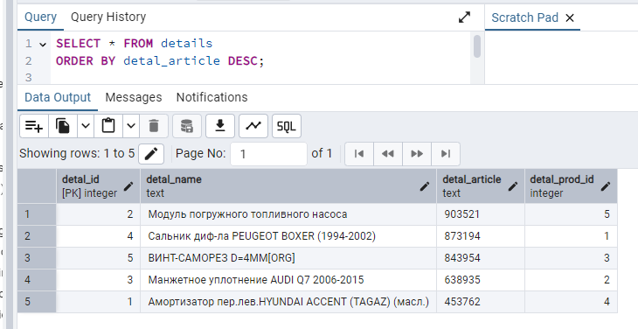Viewport: 638px width, 329px height.
Task: Click the Copy rows icon
Action: (63, 126)
